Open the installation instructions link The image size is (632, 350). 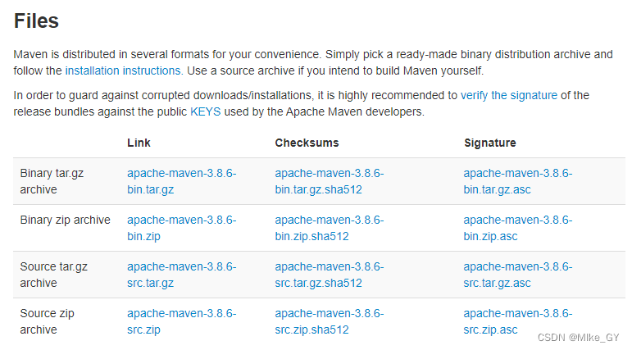[123, 70]
